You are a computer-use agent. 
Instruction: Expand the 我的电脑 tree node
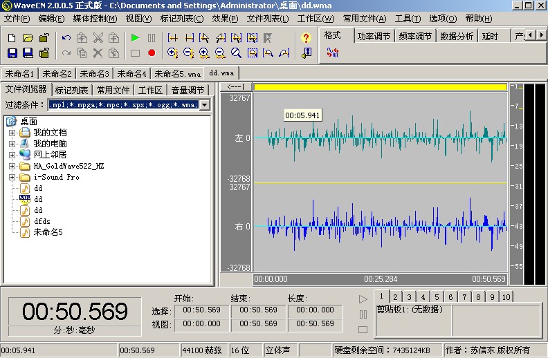coord(12,144)
